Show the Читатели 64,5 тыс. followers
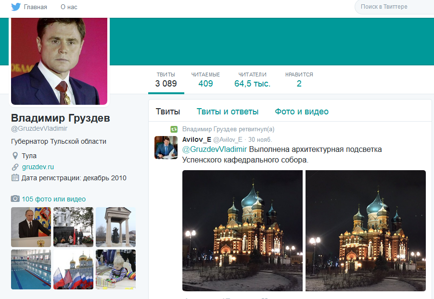The height and width of the screenshot is (299, 434). tap(252, 79)
